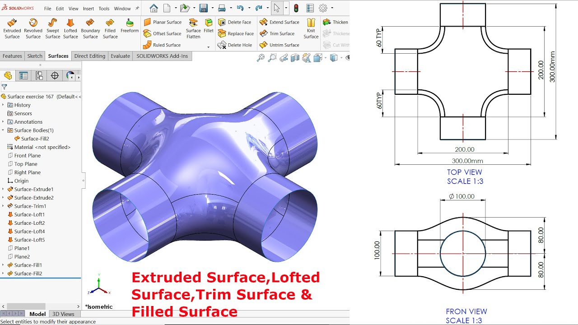Pick the Ruled Surface tool
578x325 pixels.
162,45
